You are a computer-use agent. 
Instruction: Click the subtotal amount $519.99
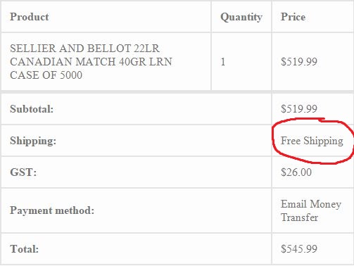coord(299,108)
